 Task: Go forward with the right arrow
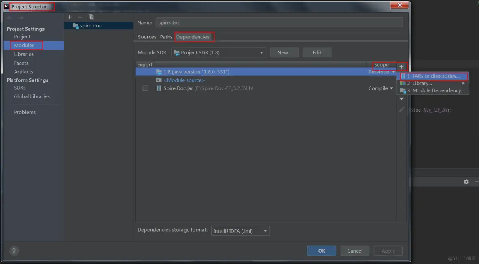[x=21, y=18]
